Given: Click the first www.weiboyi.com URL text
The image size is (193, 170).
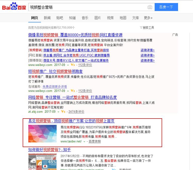Looking at the screenshot, I should pos(40,65).
